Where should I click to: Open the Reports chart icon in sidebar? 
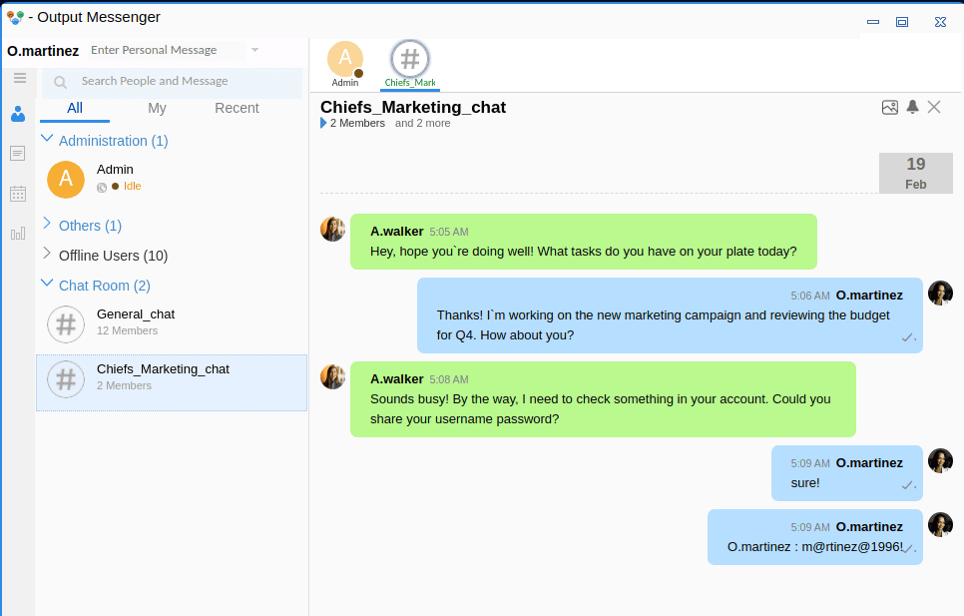coord(18,234)
